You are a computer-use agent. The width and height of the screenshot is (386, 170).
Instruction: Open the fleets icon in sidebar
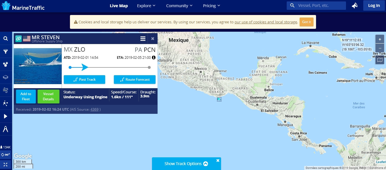[5, 65]
